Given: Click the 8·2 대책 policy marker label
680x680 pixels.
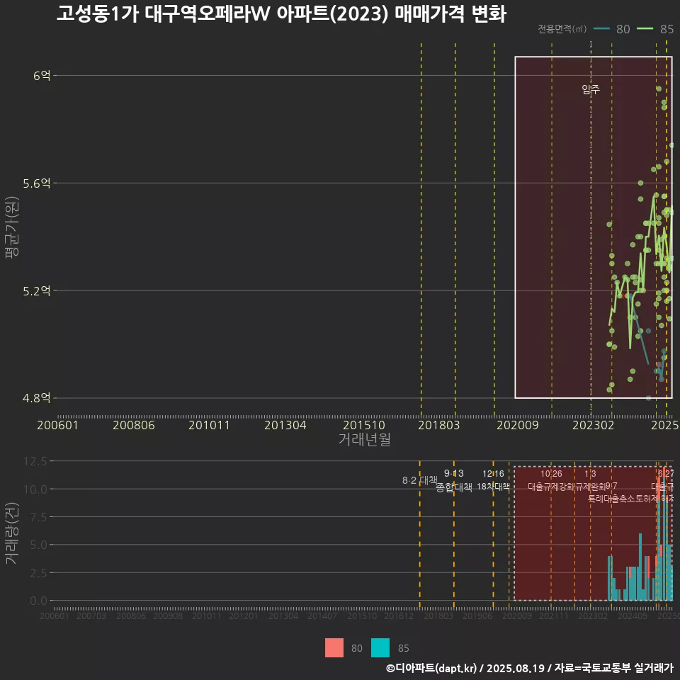Looking at the screenshot, I should (420, 480).
